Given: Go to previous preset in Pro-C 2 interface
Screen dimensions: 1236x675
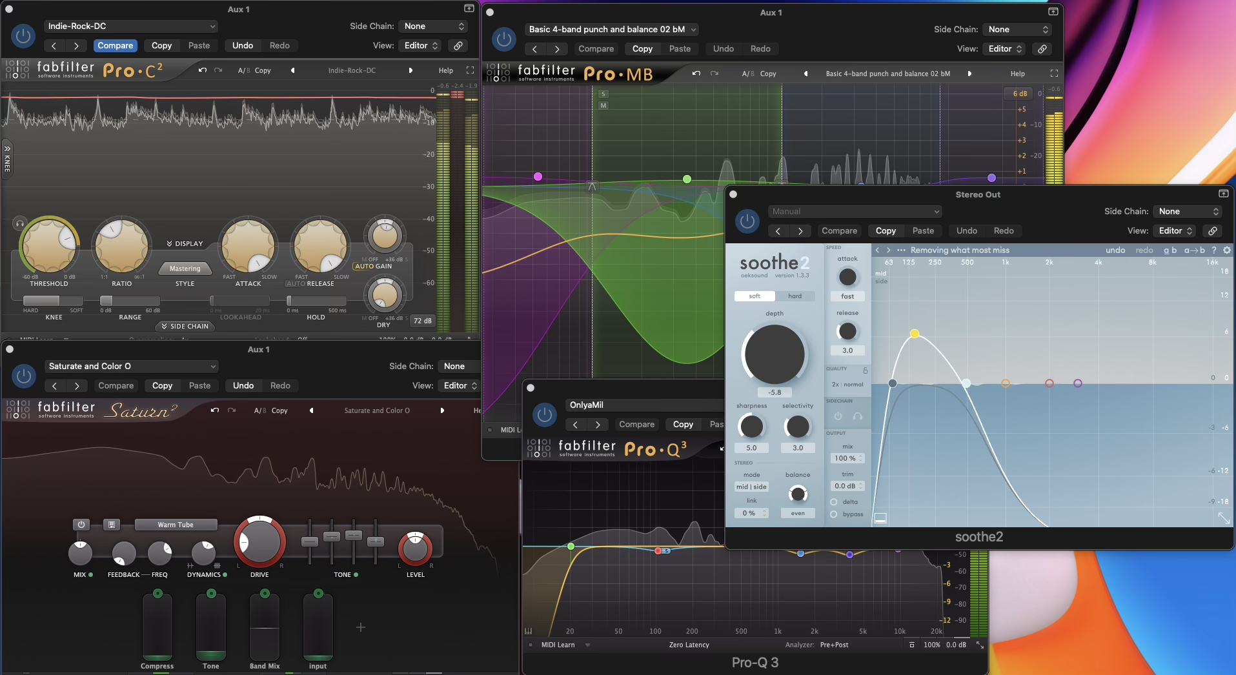Looking at the screenshot, I should (x=293, y=70).
